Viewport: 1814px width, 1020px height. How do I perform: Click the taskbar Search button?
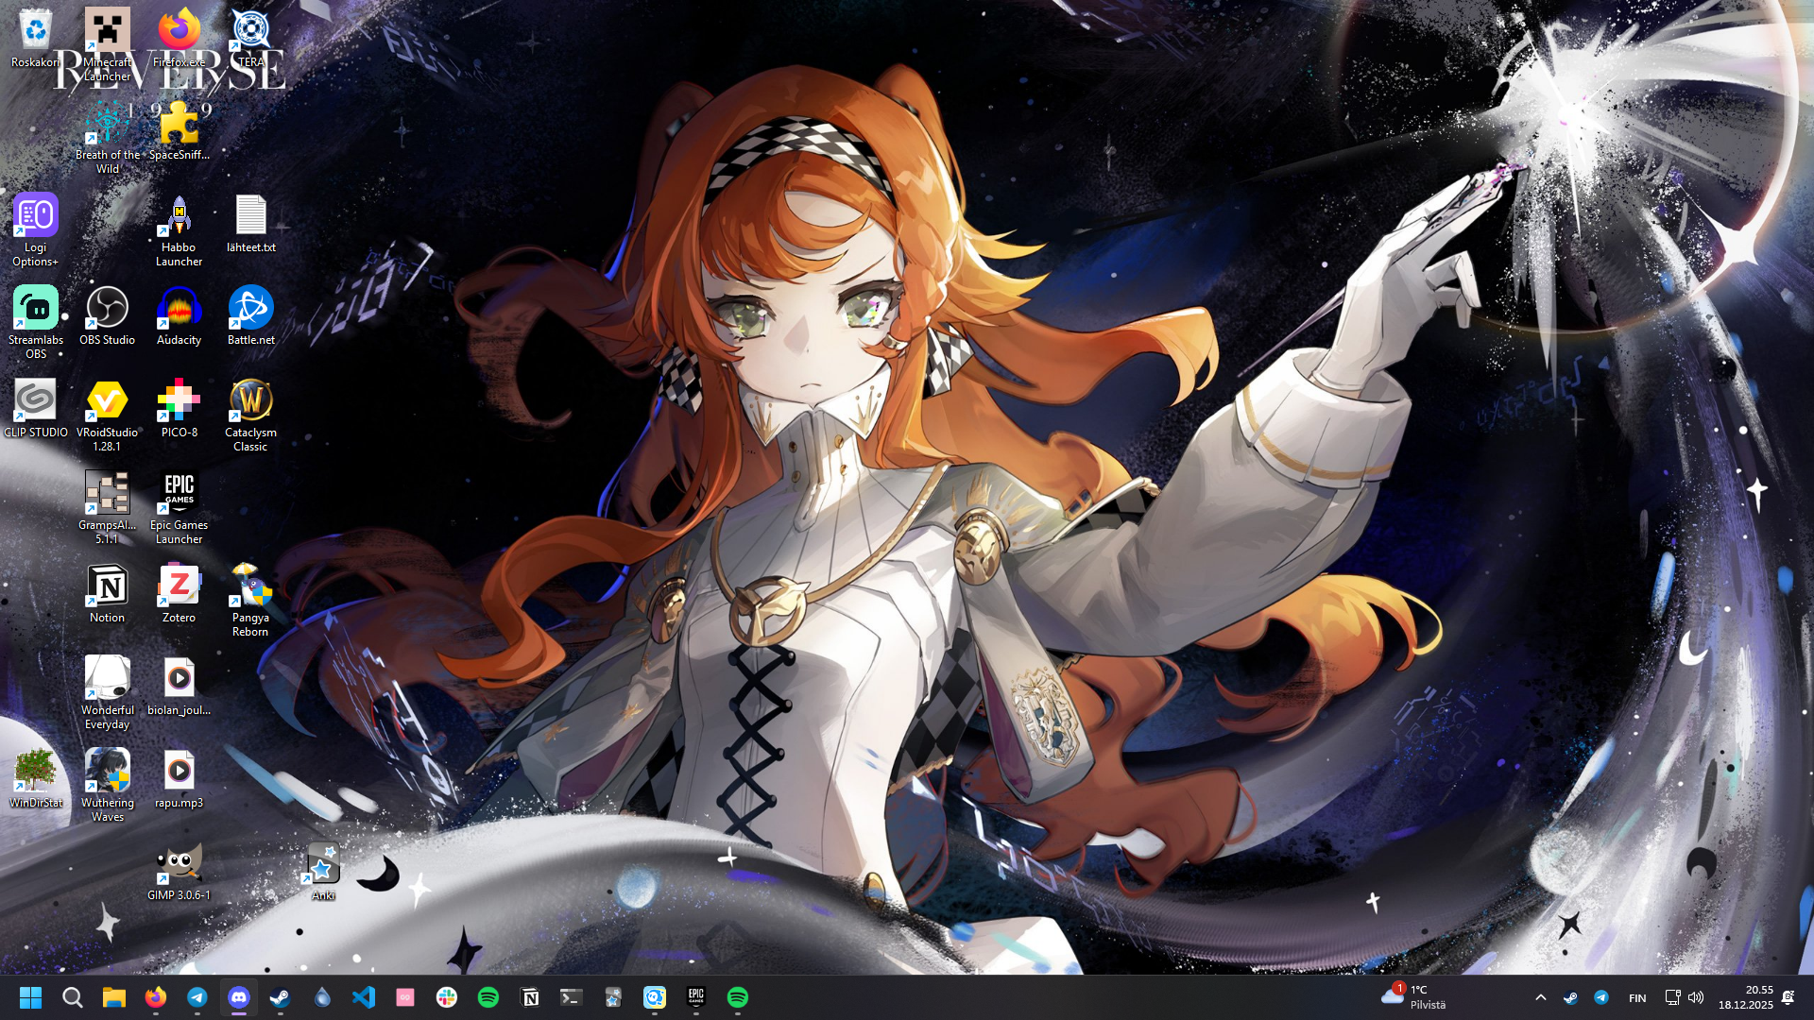tap(73, 997)
